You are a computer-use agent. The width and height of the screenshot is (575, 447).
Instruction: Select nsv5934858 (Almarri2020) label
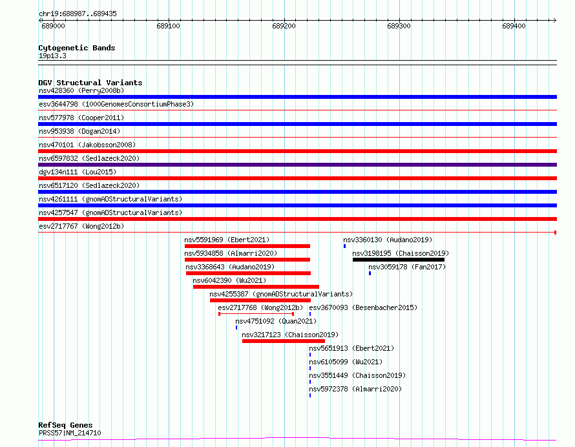(x=231, y=253)
